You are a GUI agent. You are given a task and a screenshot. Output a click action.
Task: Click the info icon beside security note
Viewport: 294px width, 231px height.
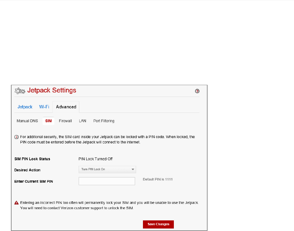(17, 137)
